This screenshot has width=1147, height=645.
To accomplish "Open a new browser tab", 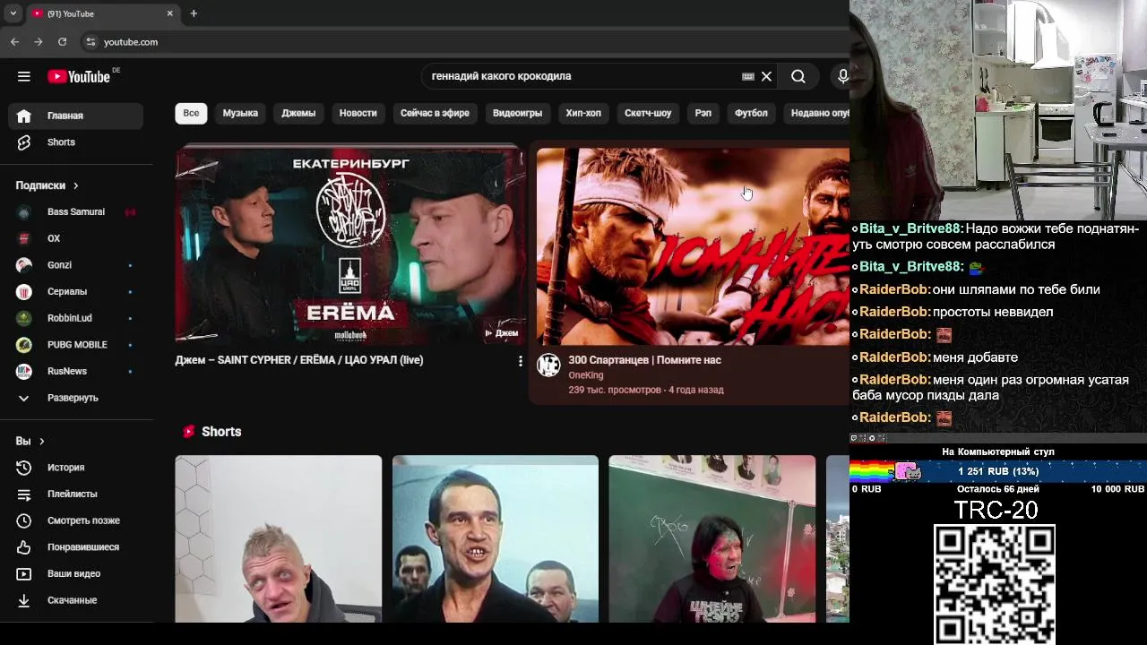I will click(194, 13).
